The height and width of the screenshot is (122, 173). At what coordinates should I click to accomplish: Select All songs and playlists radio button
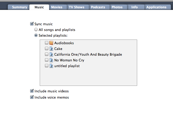(x=36, y=29)
